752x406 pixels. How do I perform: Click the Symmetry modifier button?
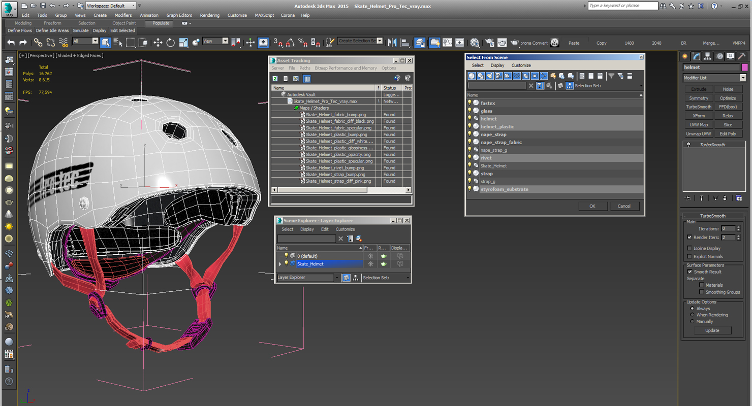[x=699, y=98]
